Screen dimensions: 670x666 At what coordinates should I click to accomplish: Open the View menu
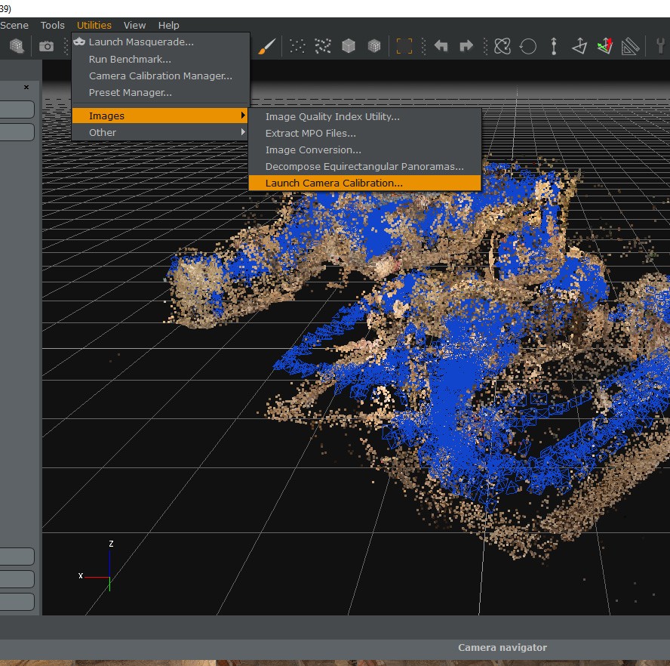pyautogui.click(x=134, y=25)
